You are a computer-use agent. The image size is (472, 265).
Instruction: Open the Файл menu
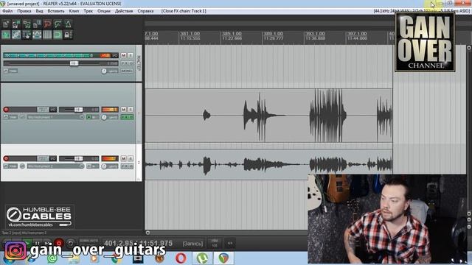pos(7,11)
